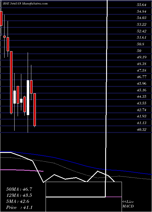Click the BSE 544518 MunafaSutra.com title text
Viewport: 152px width, 212px height.
click(x=25, y=4)
